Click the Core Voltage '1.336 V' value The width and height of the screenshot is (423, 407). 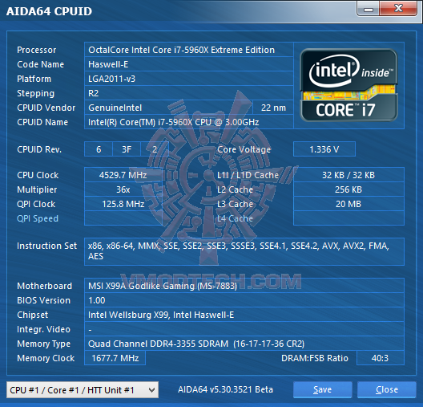click(324, 149)
